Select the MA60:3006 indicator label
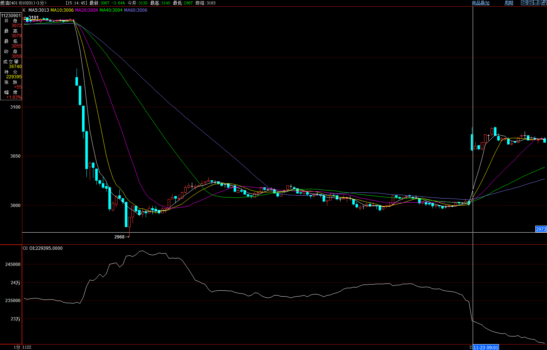 point(135,10)
